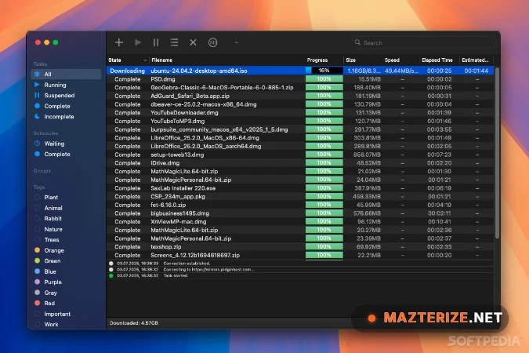The height and width of the screenshot is (353, 529).
Task: Choose the Red color tag
Action: point(66,304)
